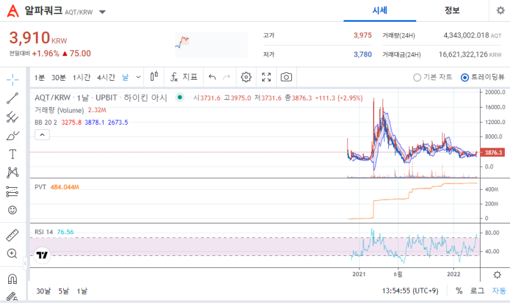This screenshot has width=510, height=303.
Task: Click the TradingView logo
Action: [42, 255]
